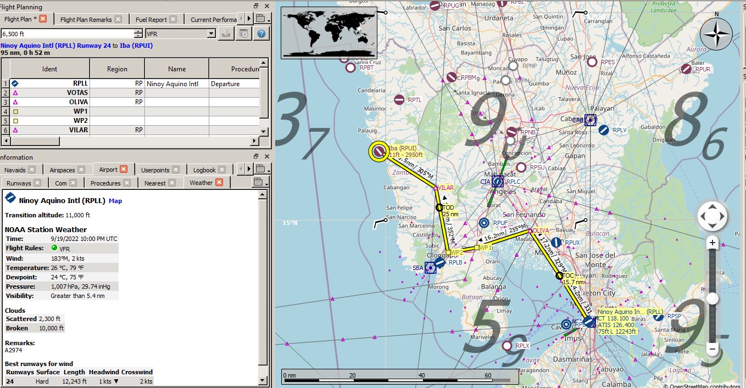The height and width of the screenshot is (388, 746).
Task: Click the map pan navigation control
Action: pos(712,217)
